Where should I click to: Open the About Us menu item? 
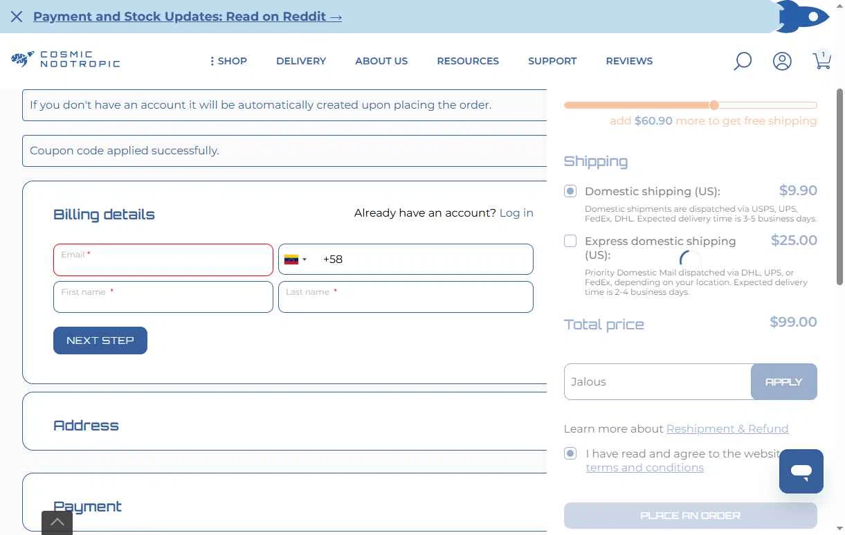coord(381,61)
